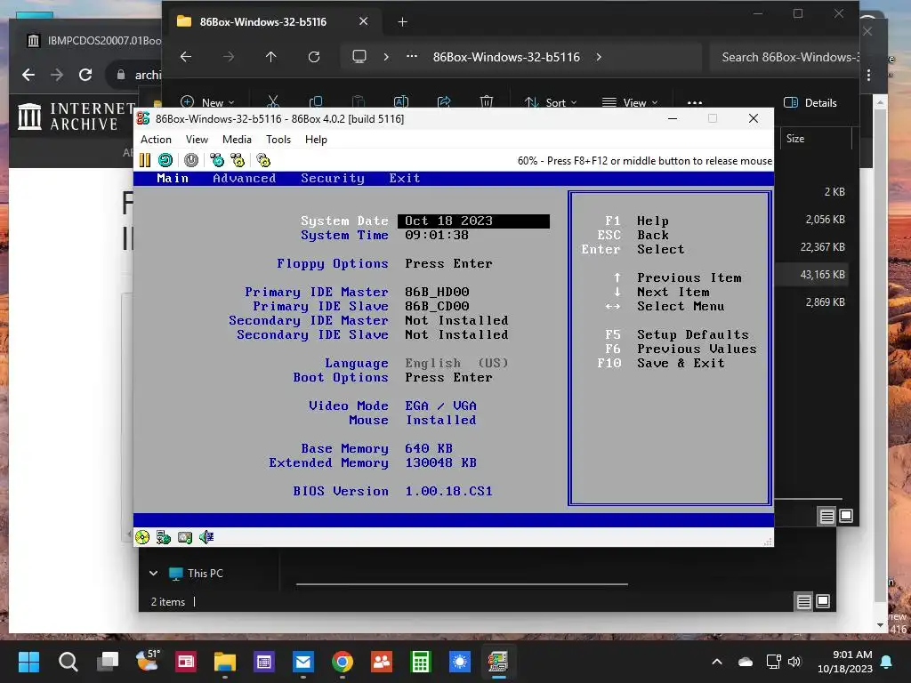Go back in the browser

point(28,75)
